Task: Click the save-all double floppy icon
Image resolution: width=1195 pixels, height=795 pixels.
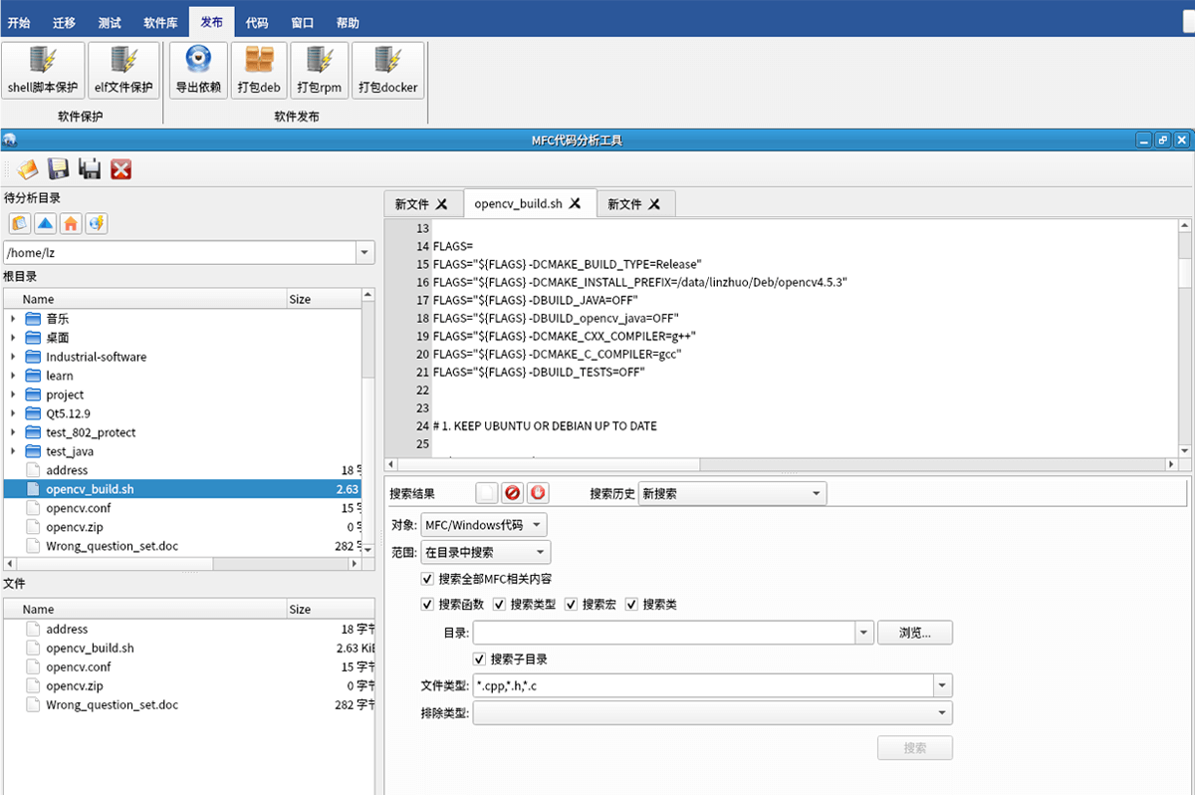Action: click(x=90, y=169)
